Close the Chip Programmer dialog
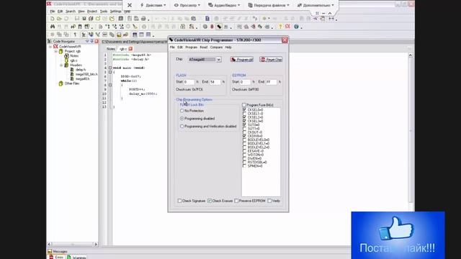 click(x=285, y=40)
